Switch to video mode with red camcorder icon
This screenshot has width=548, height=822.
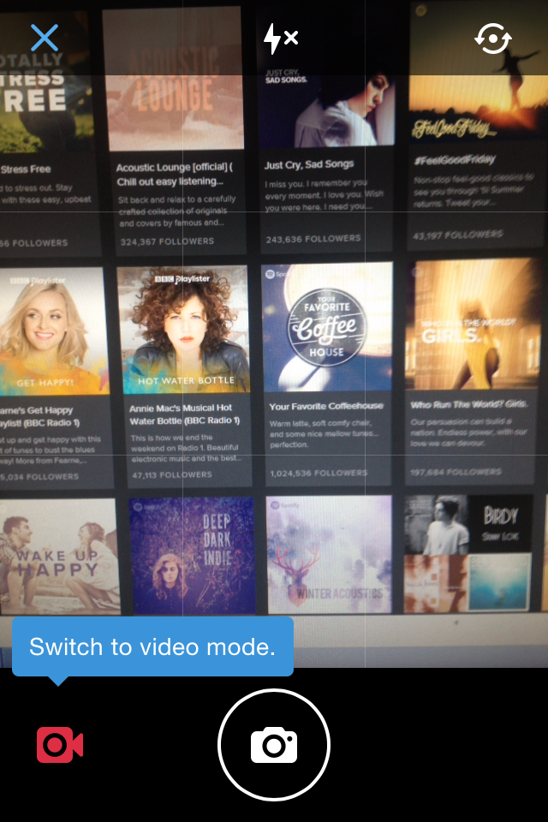tap(60, 744)
